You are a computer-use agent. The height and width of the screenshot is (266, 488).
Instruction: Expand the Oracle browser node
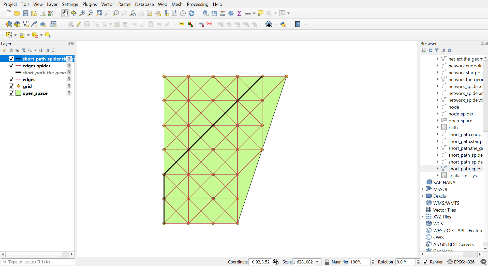pyautogui.click(x=423, y=196)
